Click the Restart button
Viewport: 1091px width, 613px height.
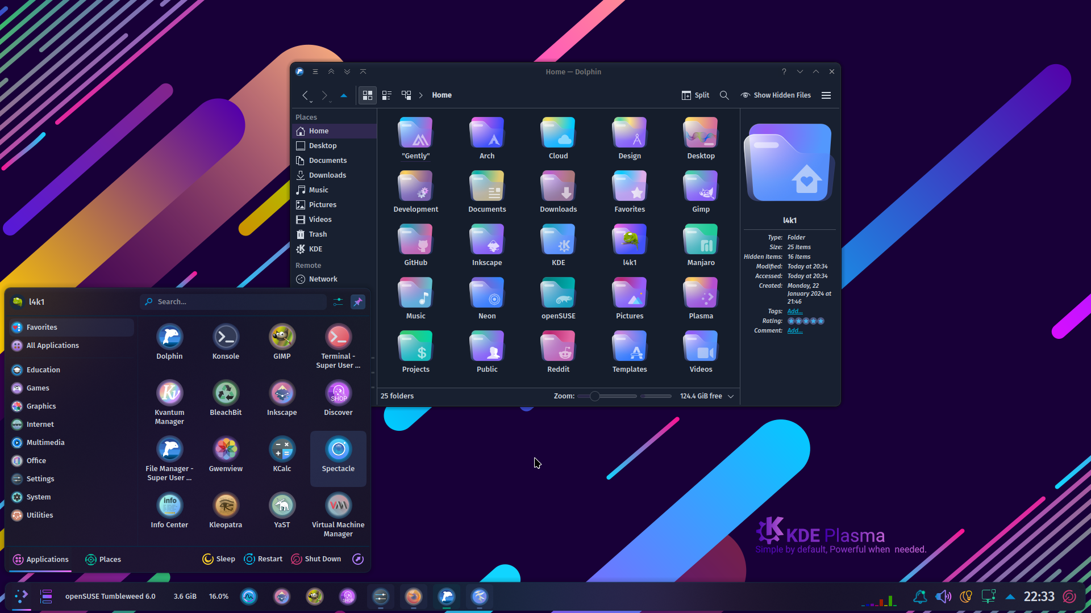263,559
